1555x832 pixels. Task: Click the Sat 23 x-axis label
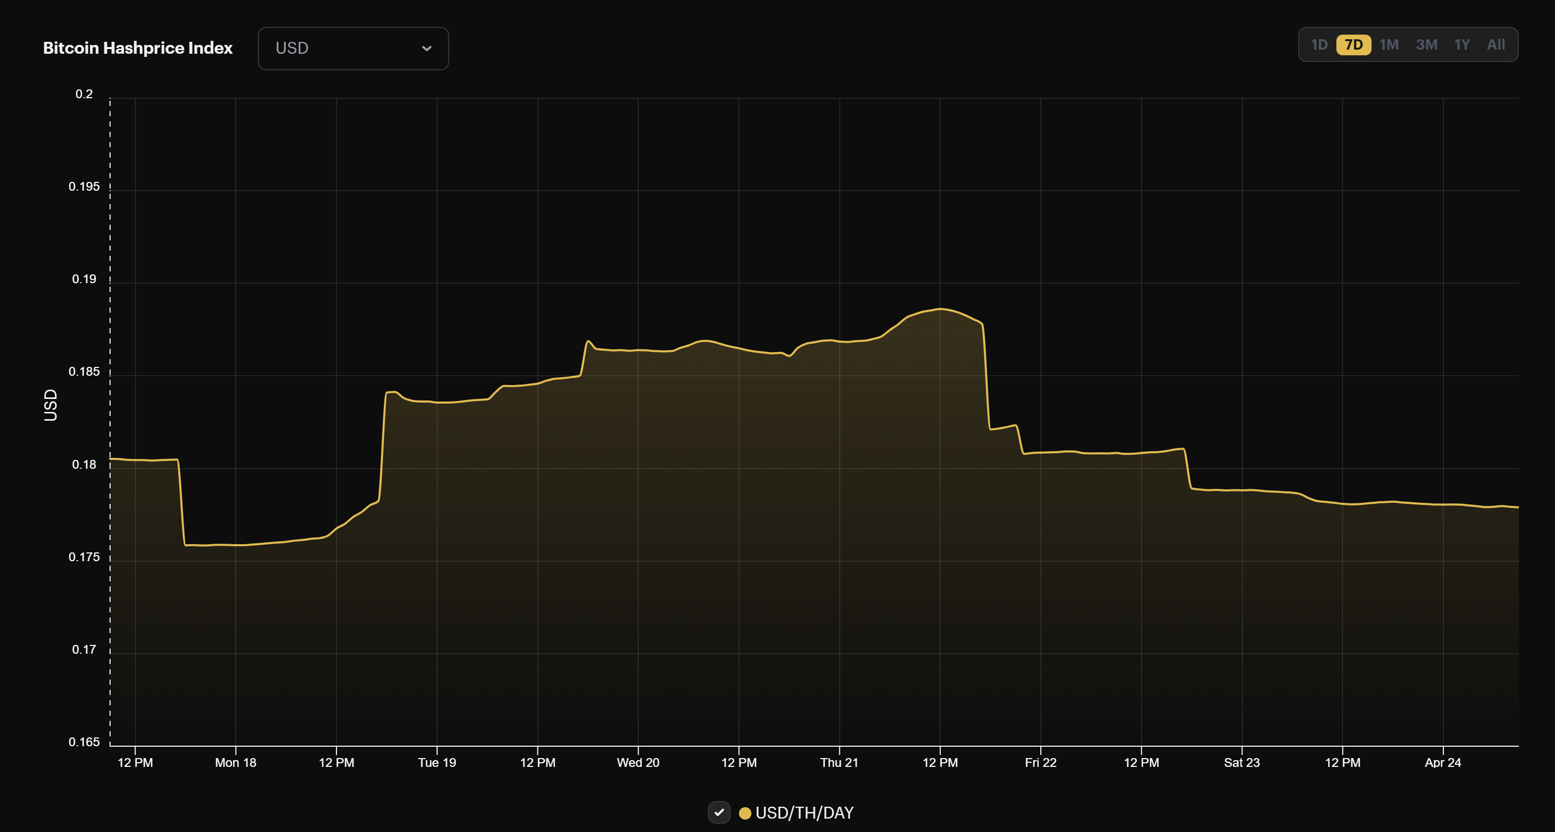pos(1242,763)
